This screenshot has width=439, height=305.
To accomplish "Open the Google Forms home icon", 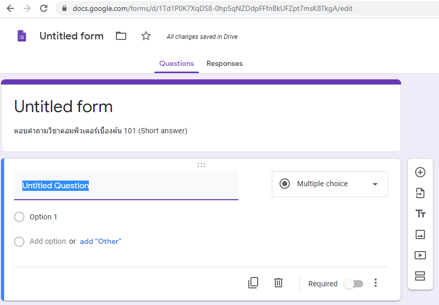I will tap(21, 36).
